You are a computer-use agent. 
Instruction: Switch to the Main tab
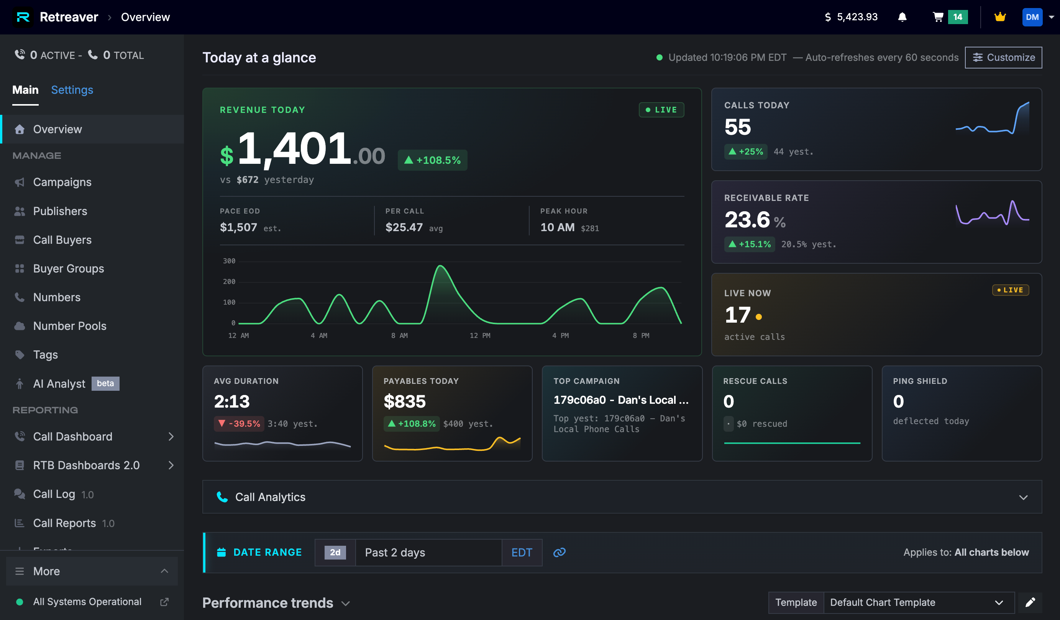pos(25,90)
